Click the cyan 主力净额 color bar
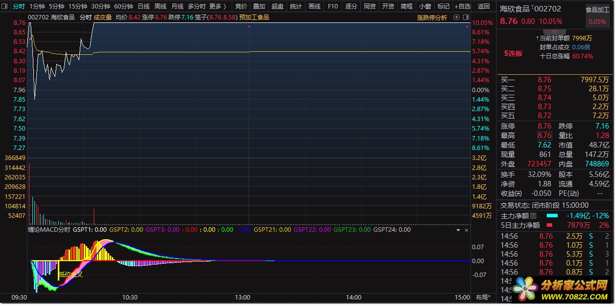 552,216
